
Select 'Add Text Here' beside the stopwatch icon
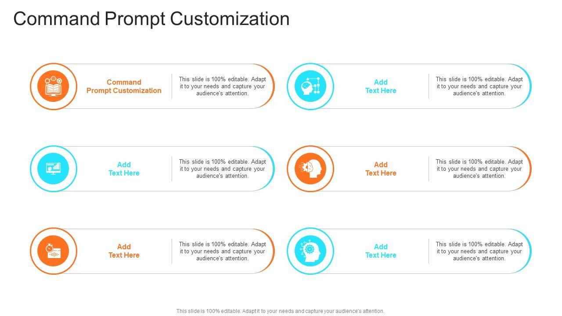124,251
